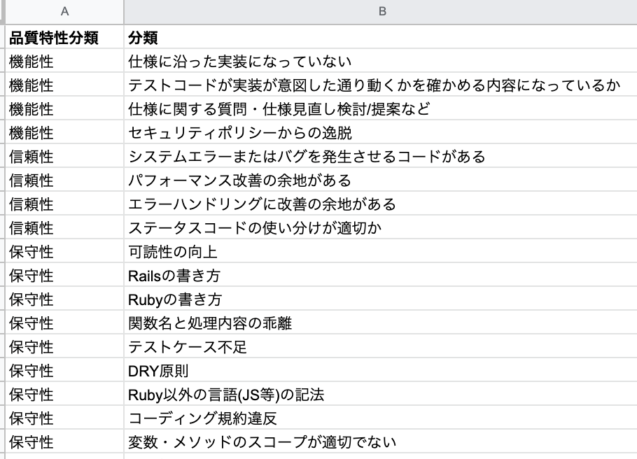
Task: Click cell コーディング規約違反
Action: (x=381, y=418)
